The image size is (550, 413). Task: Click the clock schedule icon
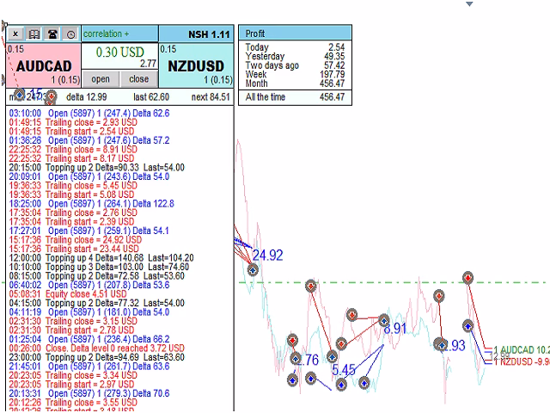click(70, 34)
